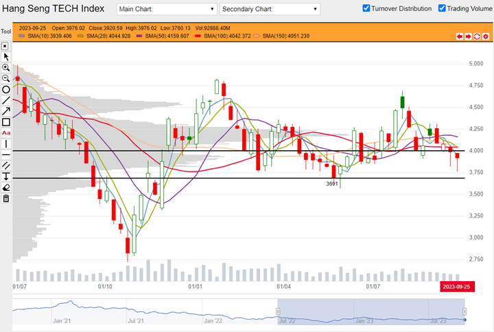
Task: Open the Secondary Chart dropdown
Action: pyautogui.click(x=270, y=9)
